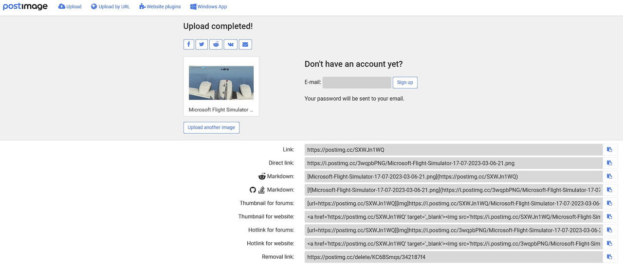
Task: Copy the Thumbnail for forums code
Action: [x=609, y=203]
